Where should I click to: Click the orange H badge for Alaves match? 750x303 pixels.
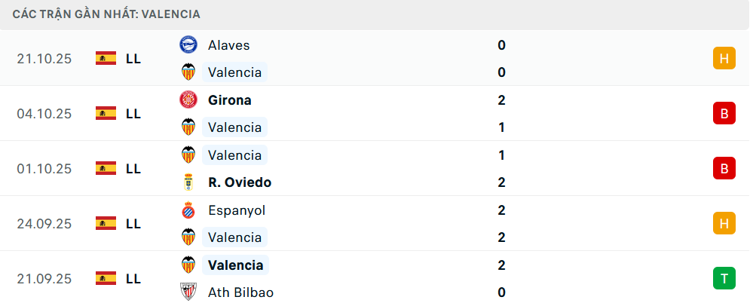(724, 58)
